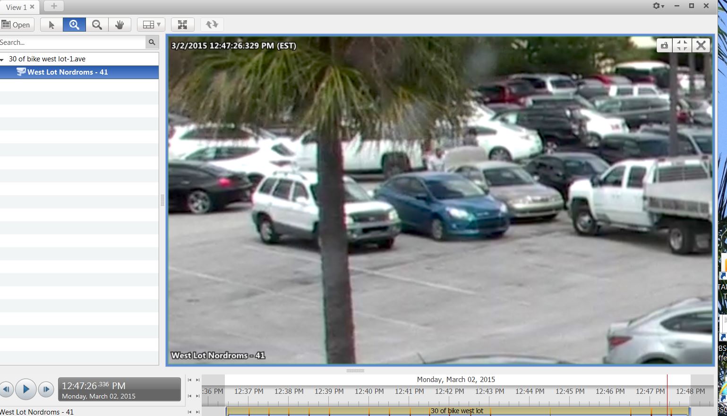Screen dimensions: 727x416
Task: Select the zoom out magnifier tool
Action: pyautogui.click(x=97, y=25)
